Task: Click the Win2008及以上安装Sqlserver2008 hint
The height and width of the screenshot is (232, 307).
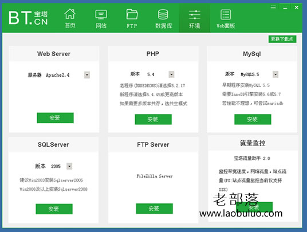Action: (x=53, y=189)
